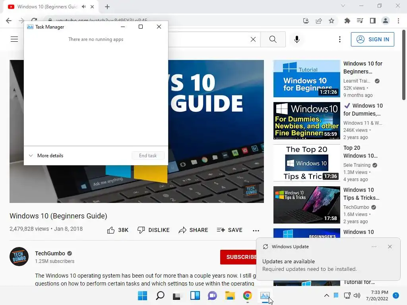
Task: Mute the tab audio speaker icon
Action: [x=83, y=7]
